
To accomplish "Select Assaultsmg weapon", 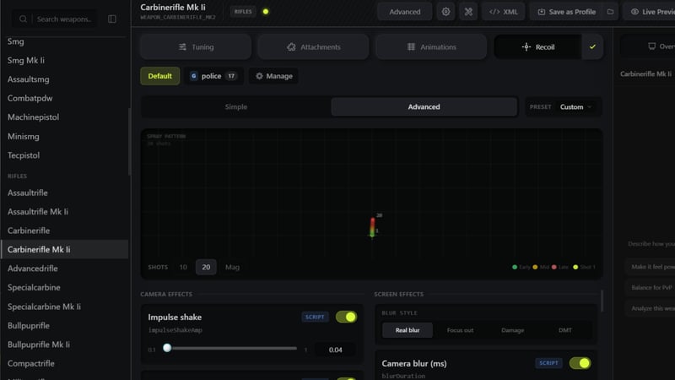I will [x=29, y=79].
